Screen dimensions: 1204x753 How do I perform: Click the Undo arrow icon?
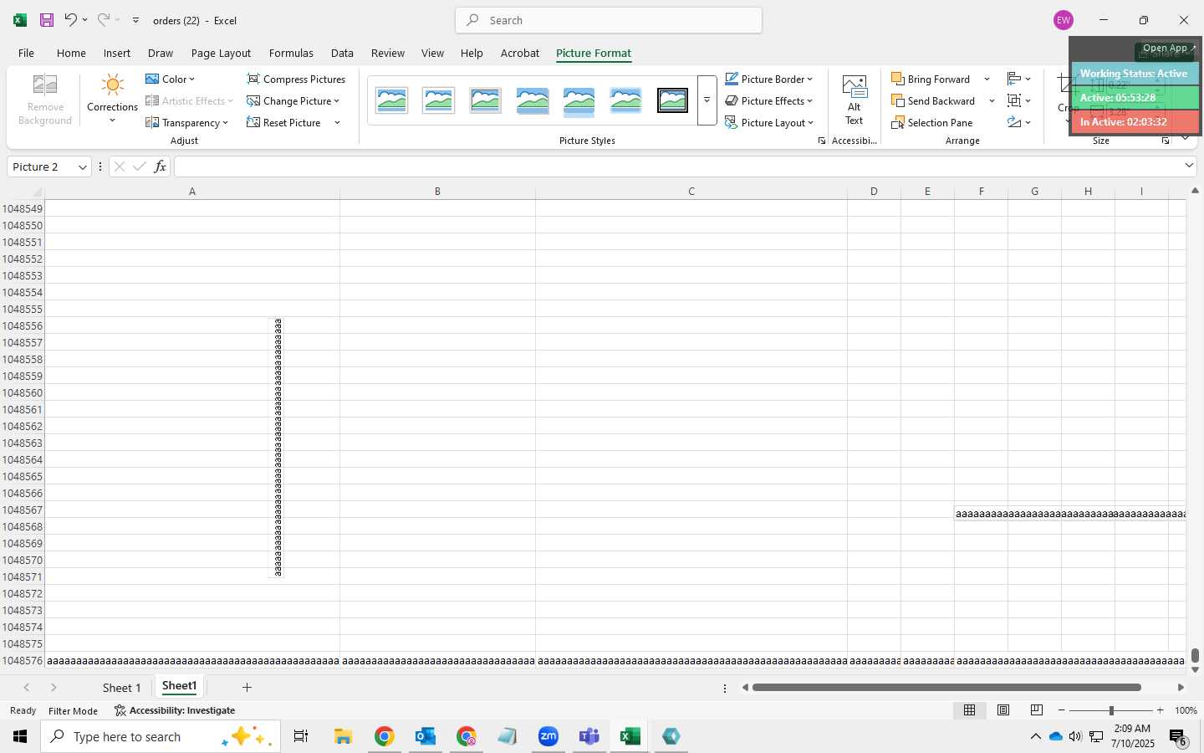point(70,20)
